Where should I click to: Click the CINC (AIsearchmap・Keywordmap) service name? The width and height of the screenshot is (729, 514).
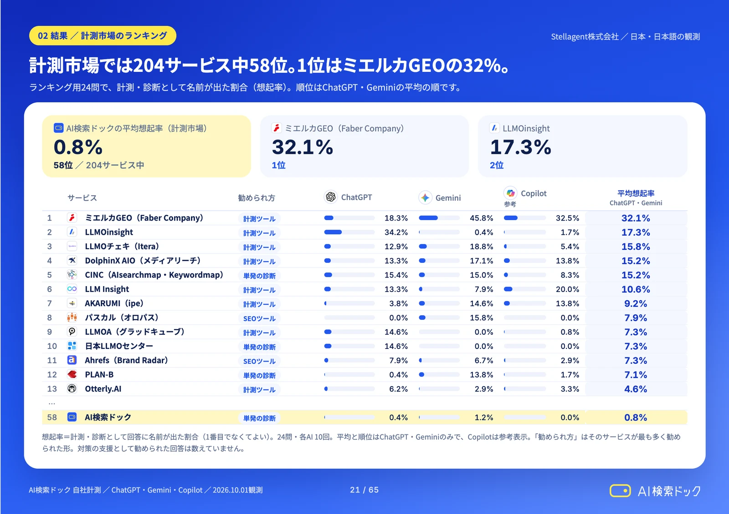click(x=154, y=275)
